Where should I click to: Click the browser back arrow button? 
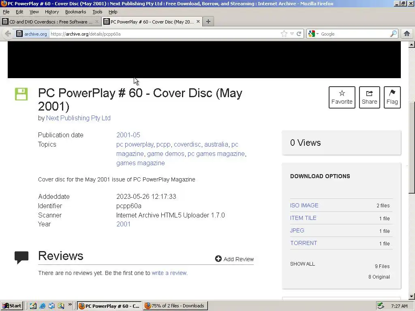(8, 34)
